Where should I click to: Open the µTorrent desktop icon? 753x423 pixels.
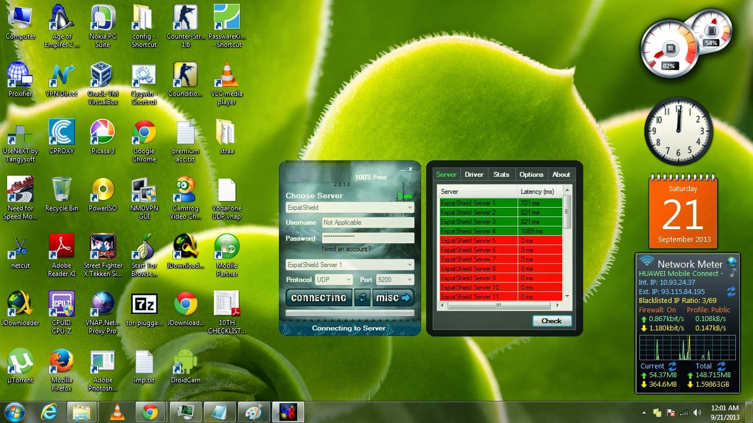click(20, 366)
